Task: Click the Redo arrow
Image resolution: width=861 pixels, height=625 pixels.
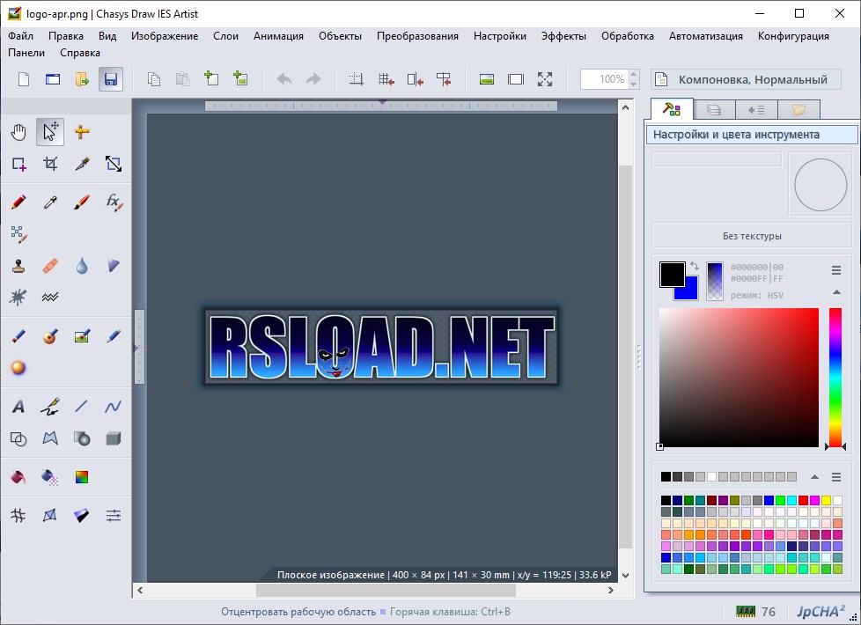Action: point(313,79)
